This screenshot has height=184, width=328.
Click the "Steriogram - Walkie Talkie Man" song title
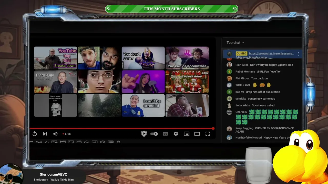point(54,180)
